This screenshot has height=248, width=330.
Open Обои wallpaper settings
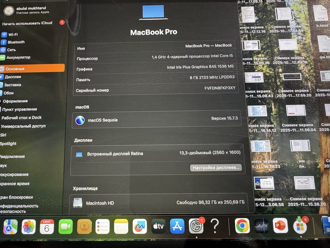[x=7, y=93]
